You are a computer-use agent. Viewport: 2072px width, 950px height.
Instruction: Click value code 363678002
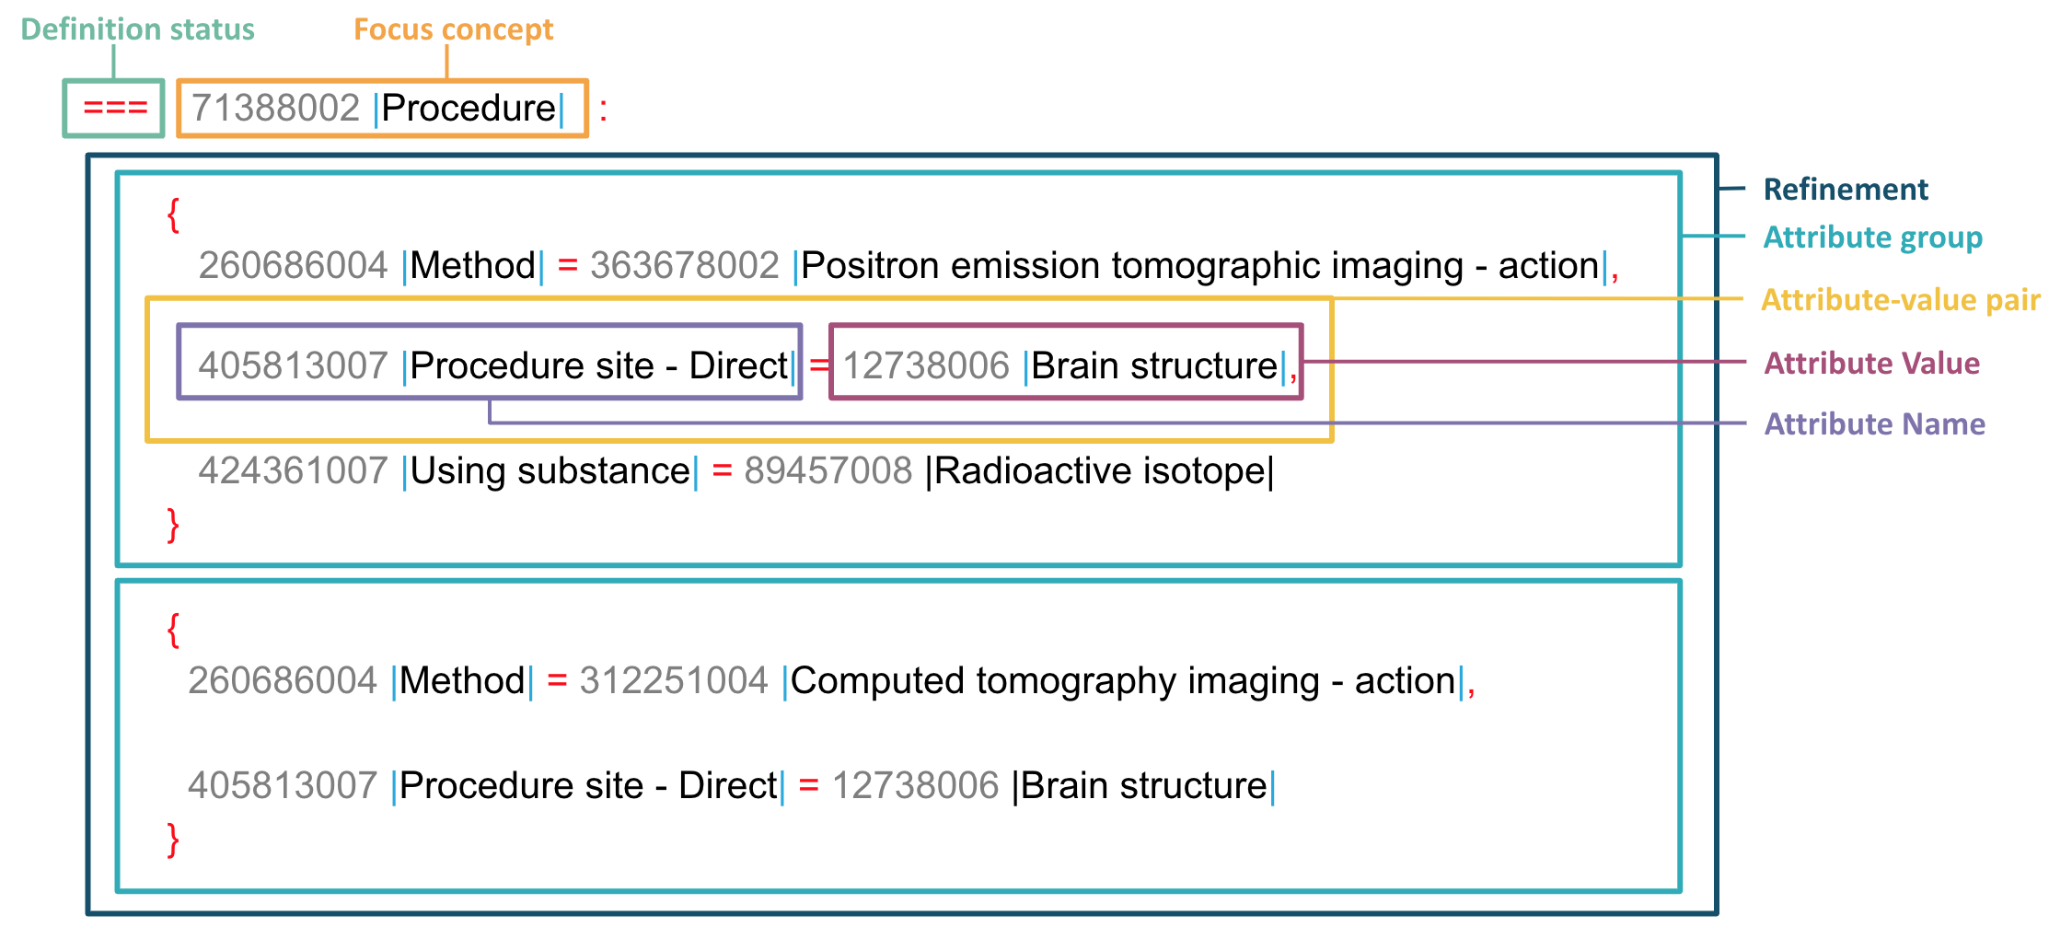tap(684, 266)
